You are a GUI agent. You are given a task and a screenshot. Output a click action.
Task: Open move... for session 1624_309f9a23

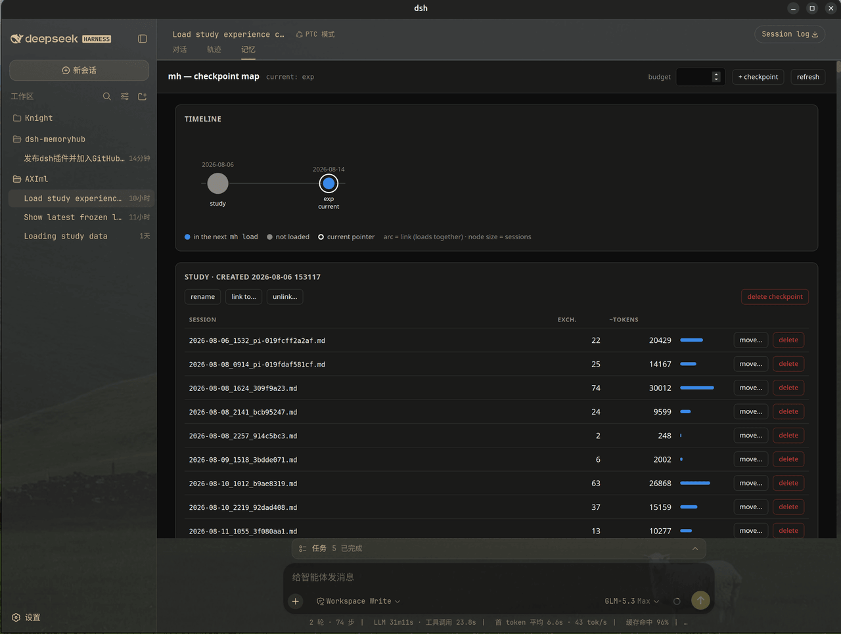(x=751, y=388)
